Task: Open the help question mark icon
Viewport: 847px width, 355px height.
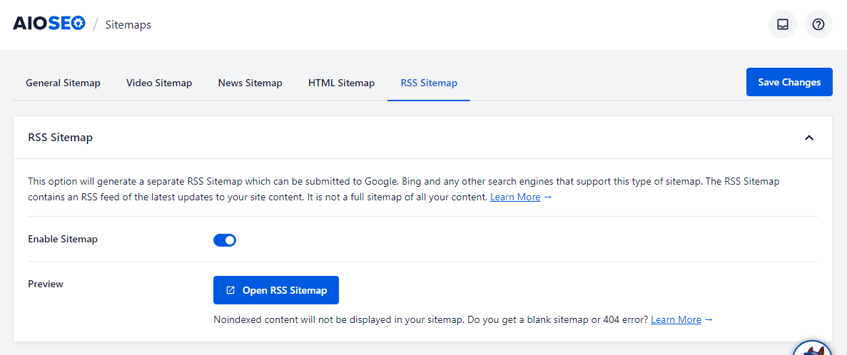Action: 818,24
